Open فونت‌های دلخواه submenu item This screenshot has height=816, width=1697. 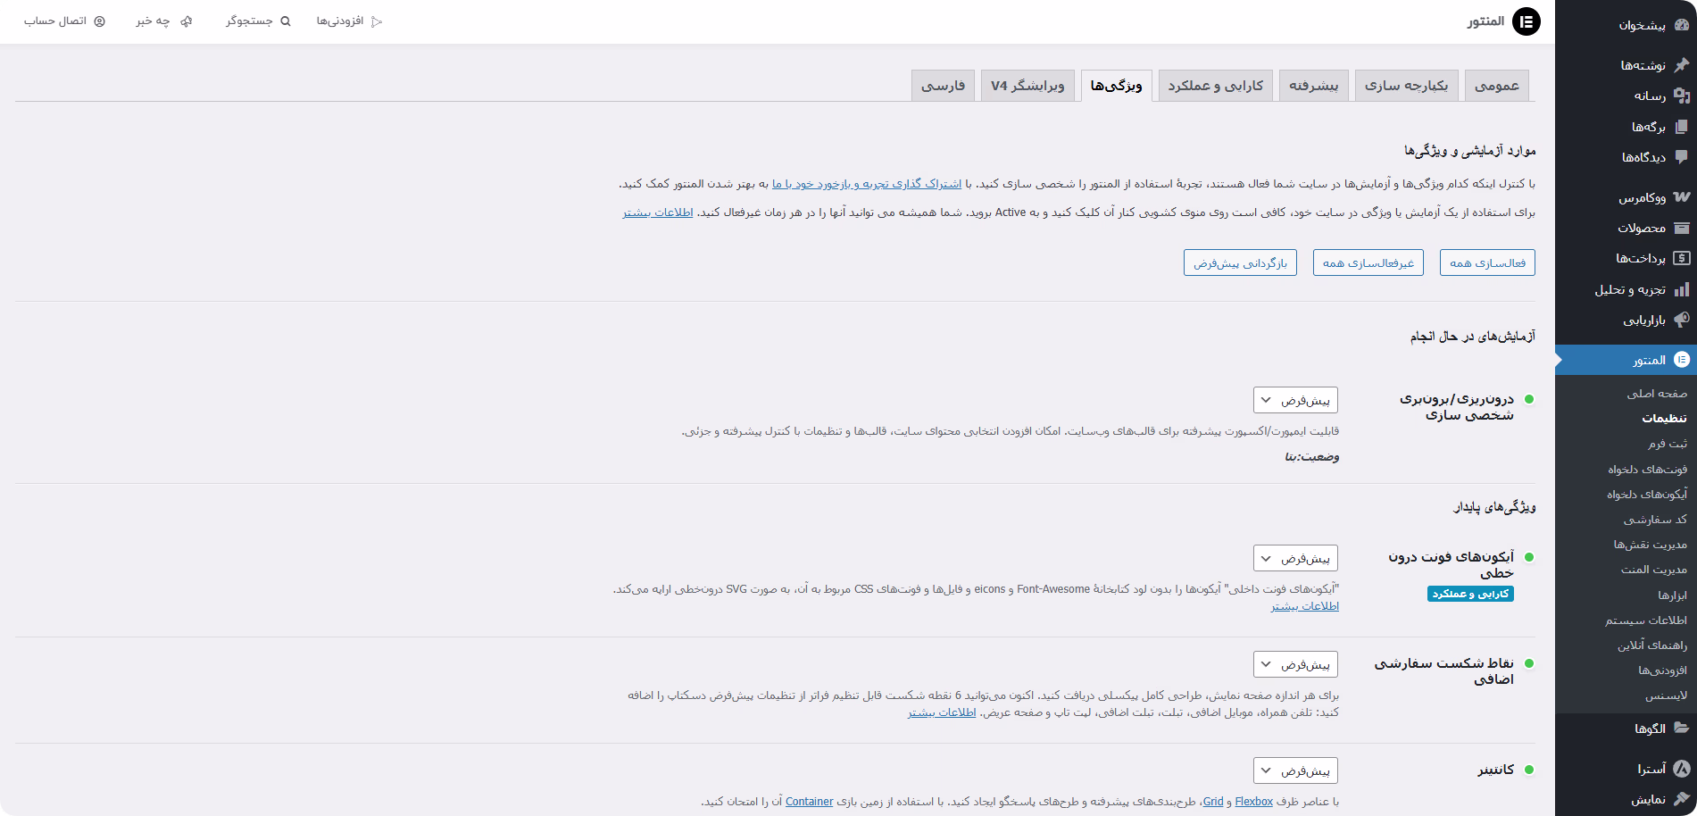[1648, 470]
